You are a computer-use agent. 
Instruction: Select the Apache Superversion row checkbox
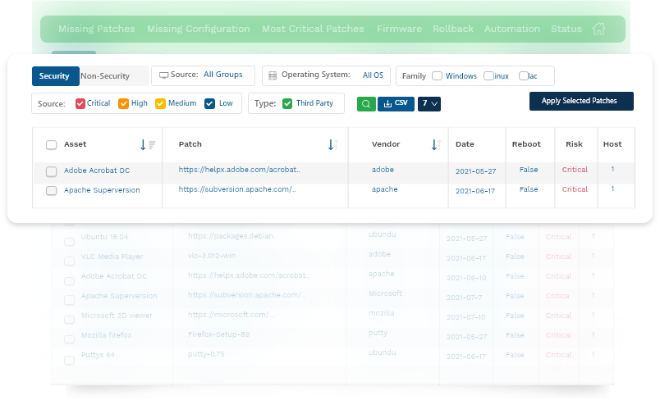52,191
